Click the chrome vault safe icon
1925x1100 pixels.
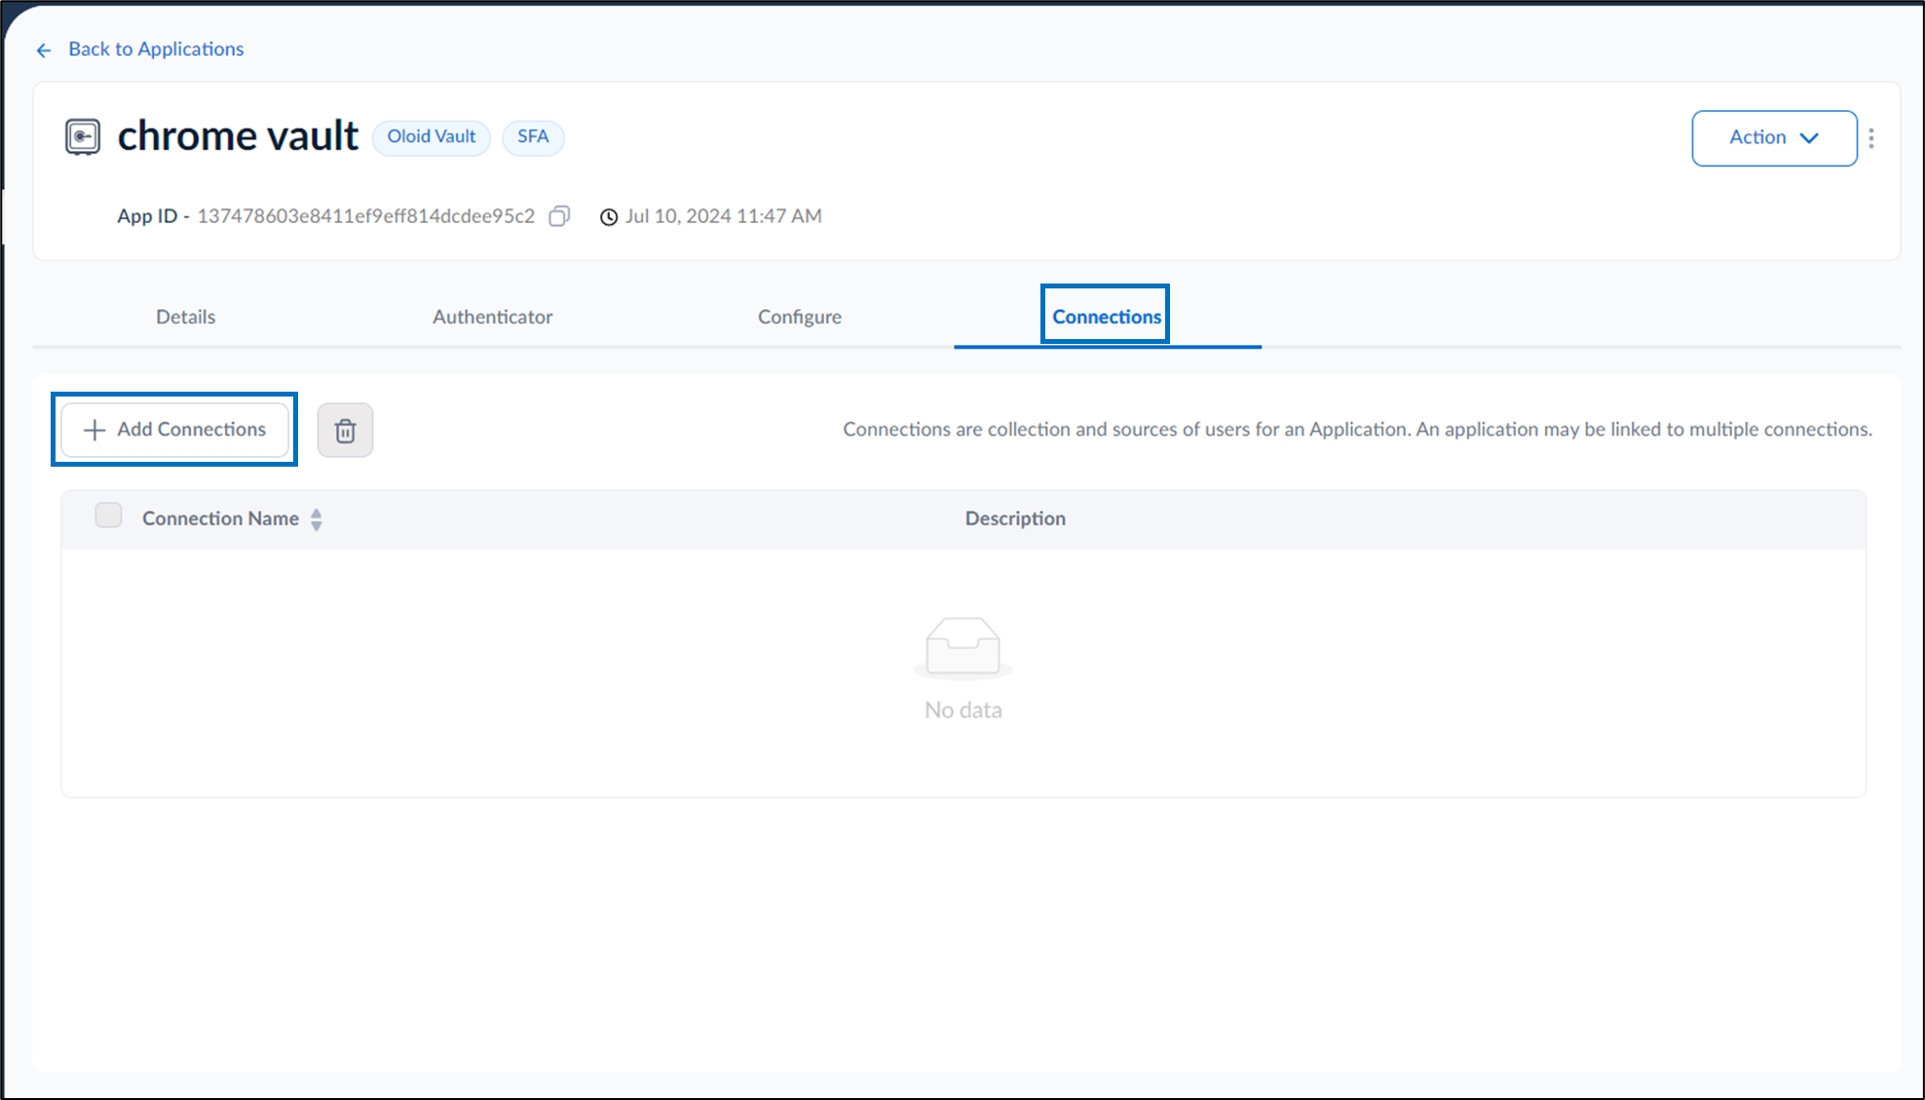[83, 136]
